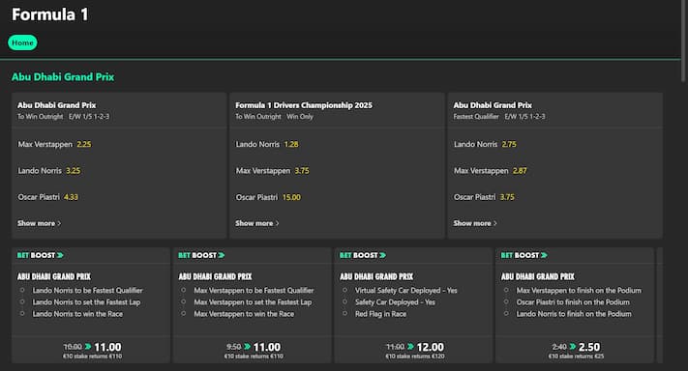Click Lando Norris to win the Race leg
This screenshot has height=371, width=688.
[x=77, y=314]
